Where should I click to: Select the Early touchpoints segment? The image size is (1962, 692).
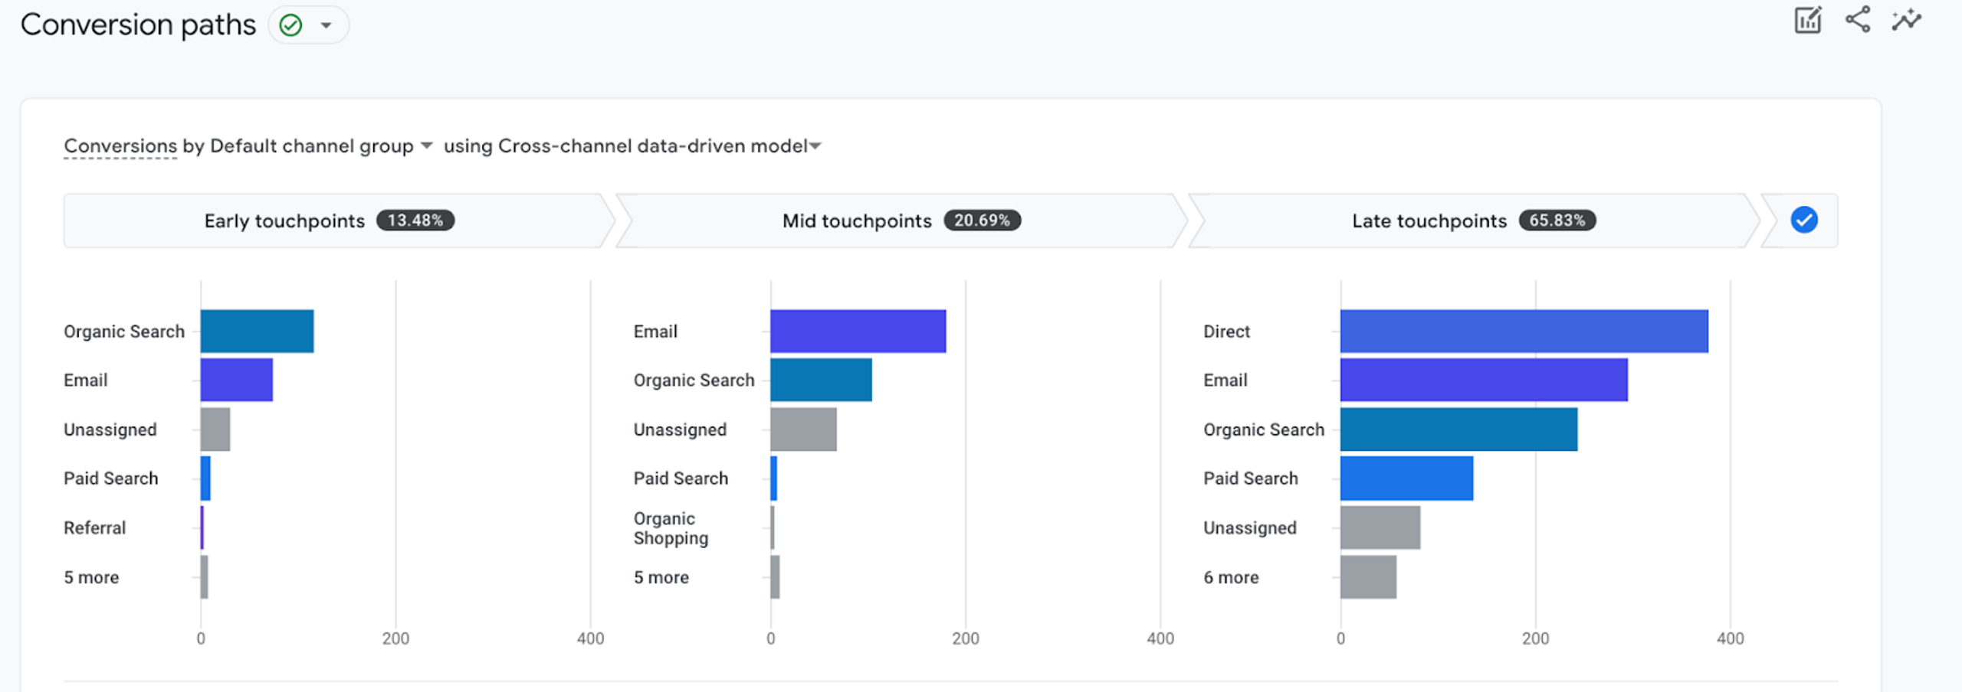pyautogui.click(x=337, y=220)
